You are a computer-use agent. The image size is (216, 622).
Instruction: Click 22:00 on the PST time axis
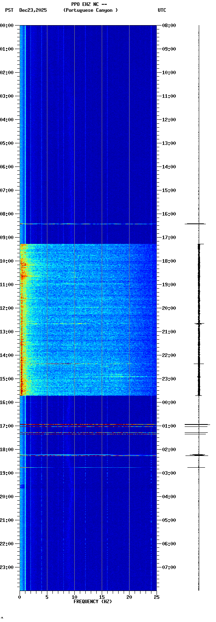pos(7,544)
